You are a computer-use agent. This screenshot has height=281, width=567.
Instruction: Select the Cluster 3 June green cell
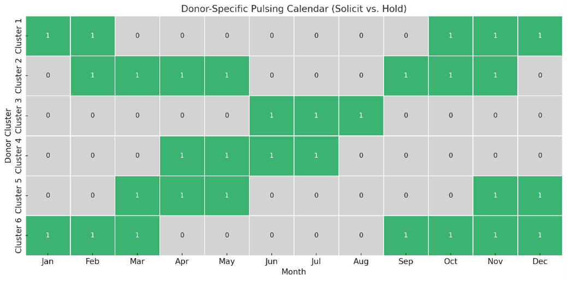[271, 116]
